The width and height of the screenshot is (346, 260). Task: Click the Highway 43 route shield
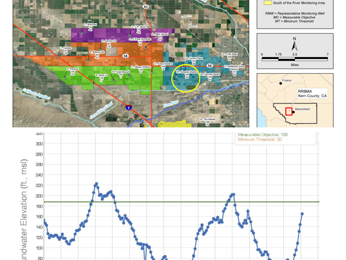(x=146, y=6)
